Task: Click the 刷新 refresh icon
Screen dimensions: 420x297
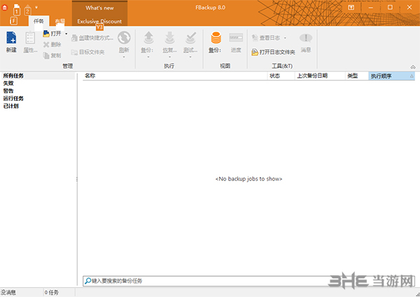Action: [x=124, y=38]
